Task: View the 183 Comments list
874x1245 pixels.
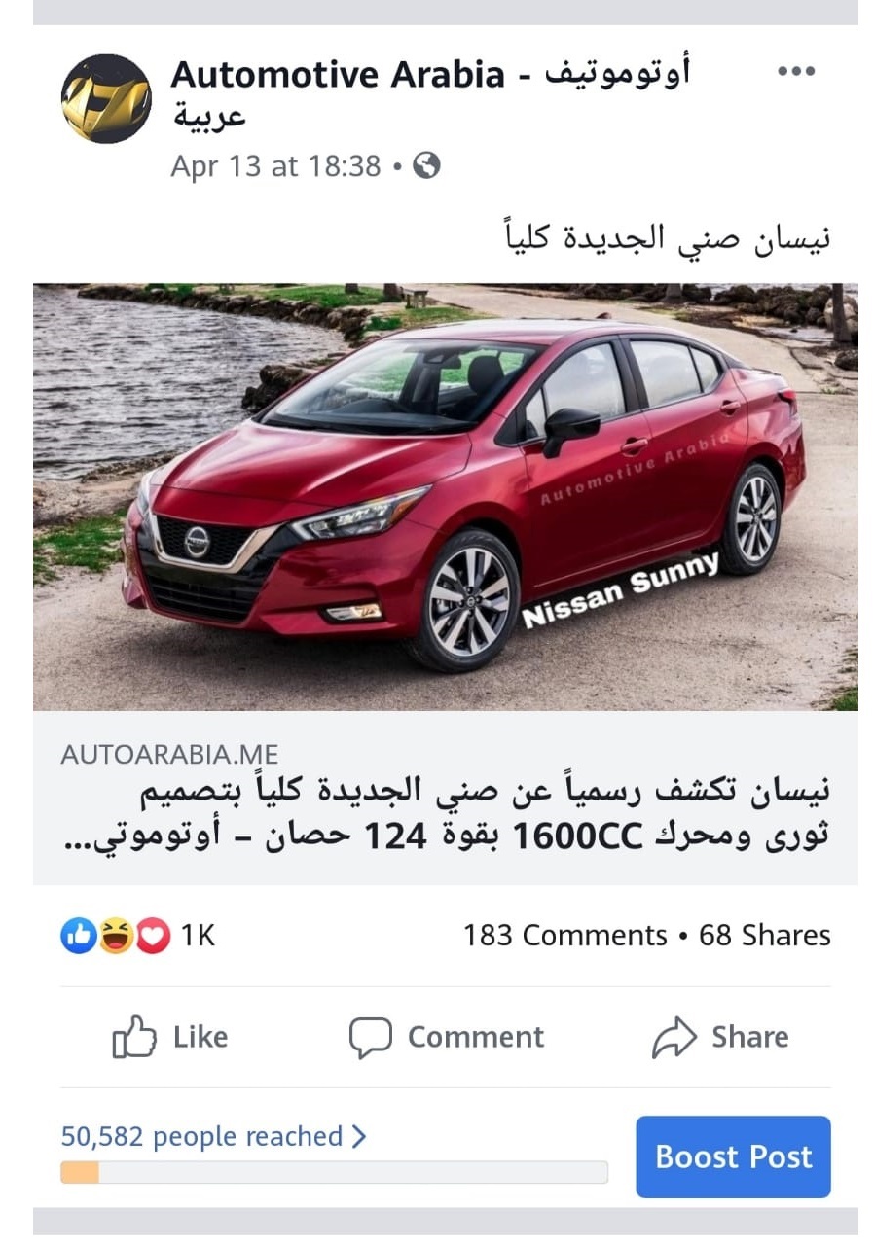Action: point(565,936)
